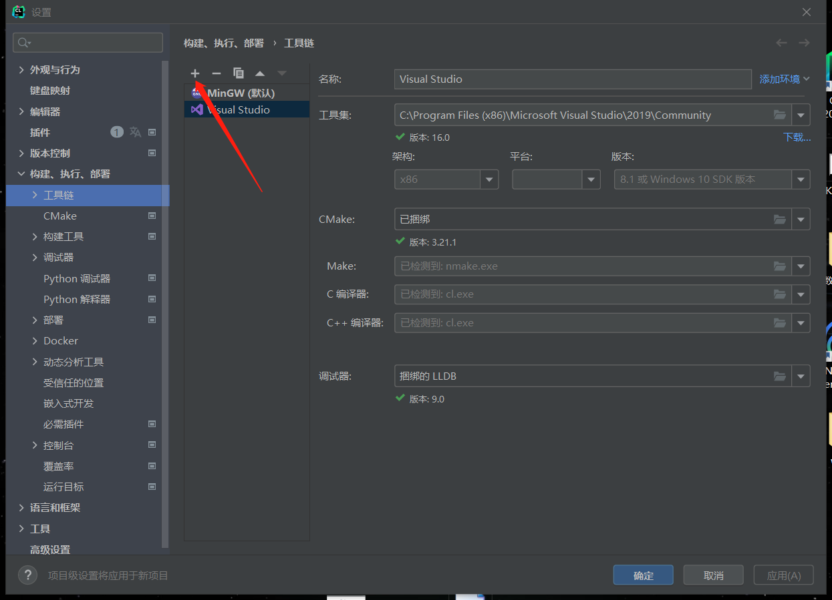Browse folder for 调试器 path

pos(780,376)
